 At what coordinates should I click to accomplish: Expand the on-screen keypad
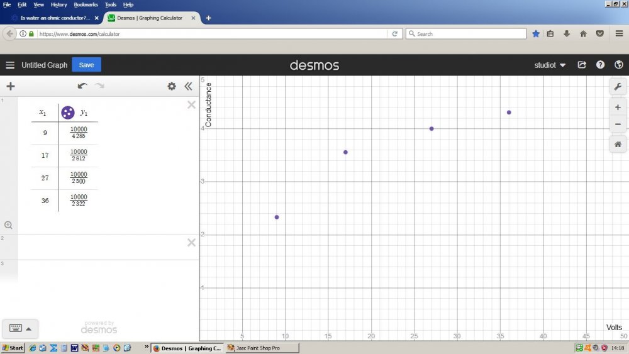(21, 328)
